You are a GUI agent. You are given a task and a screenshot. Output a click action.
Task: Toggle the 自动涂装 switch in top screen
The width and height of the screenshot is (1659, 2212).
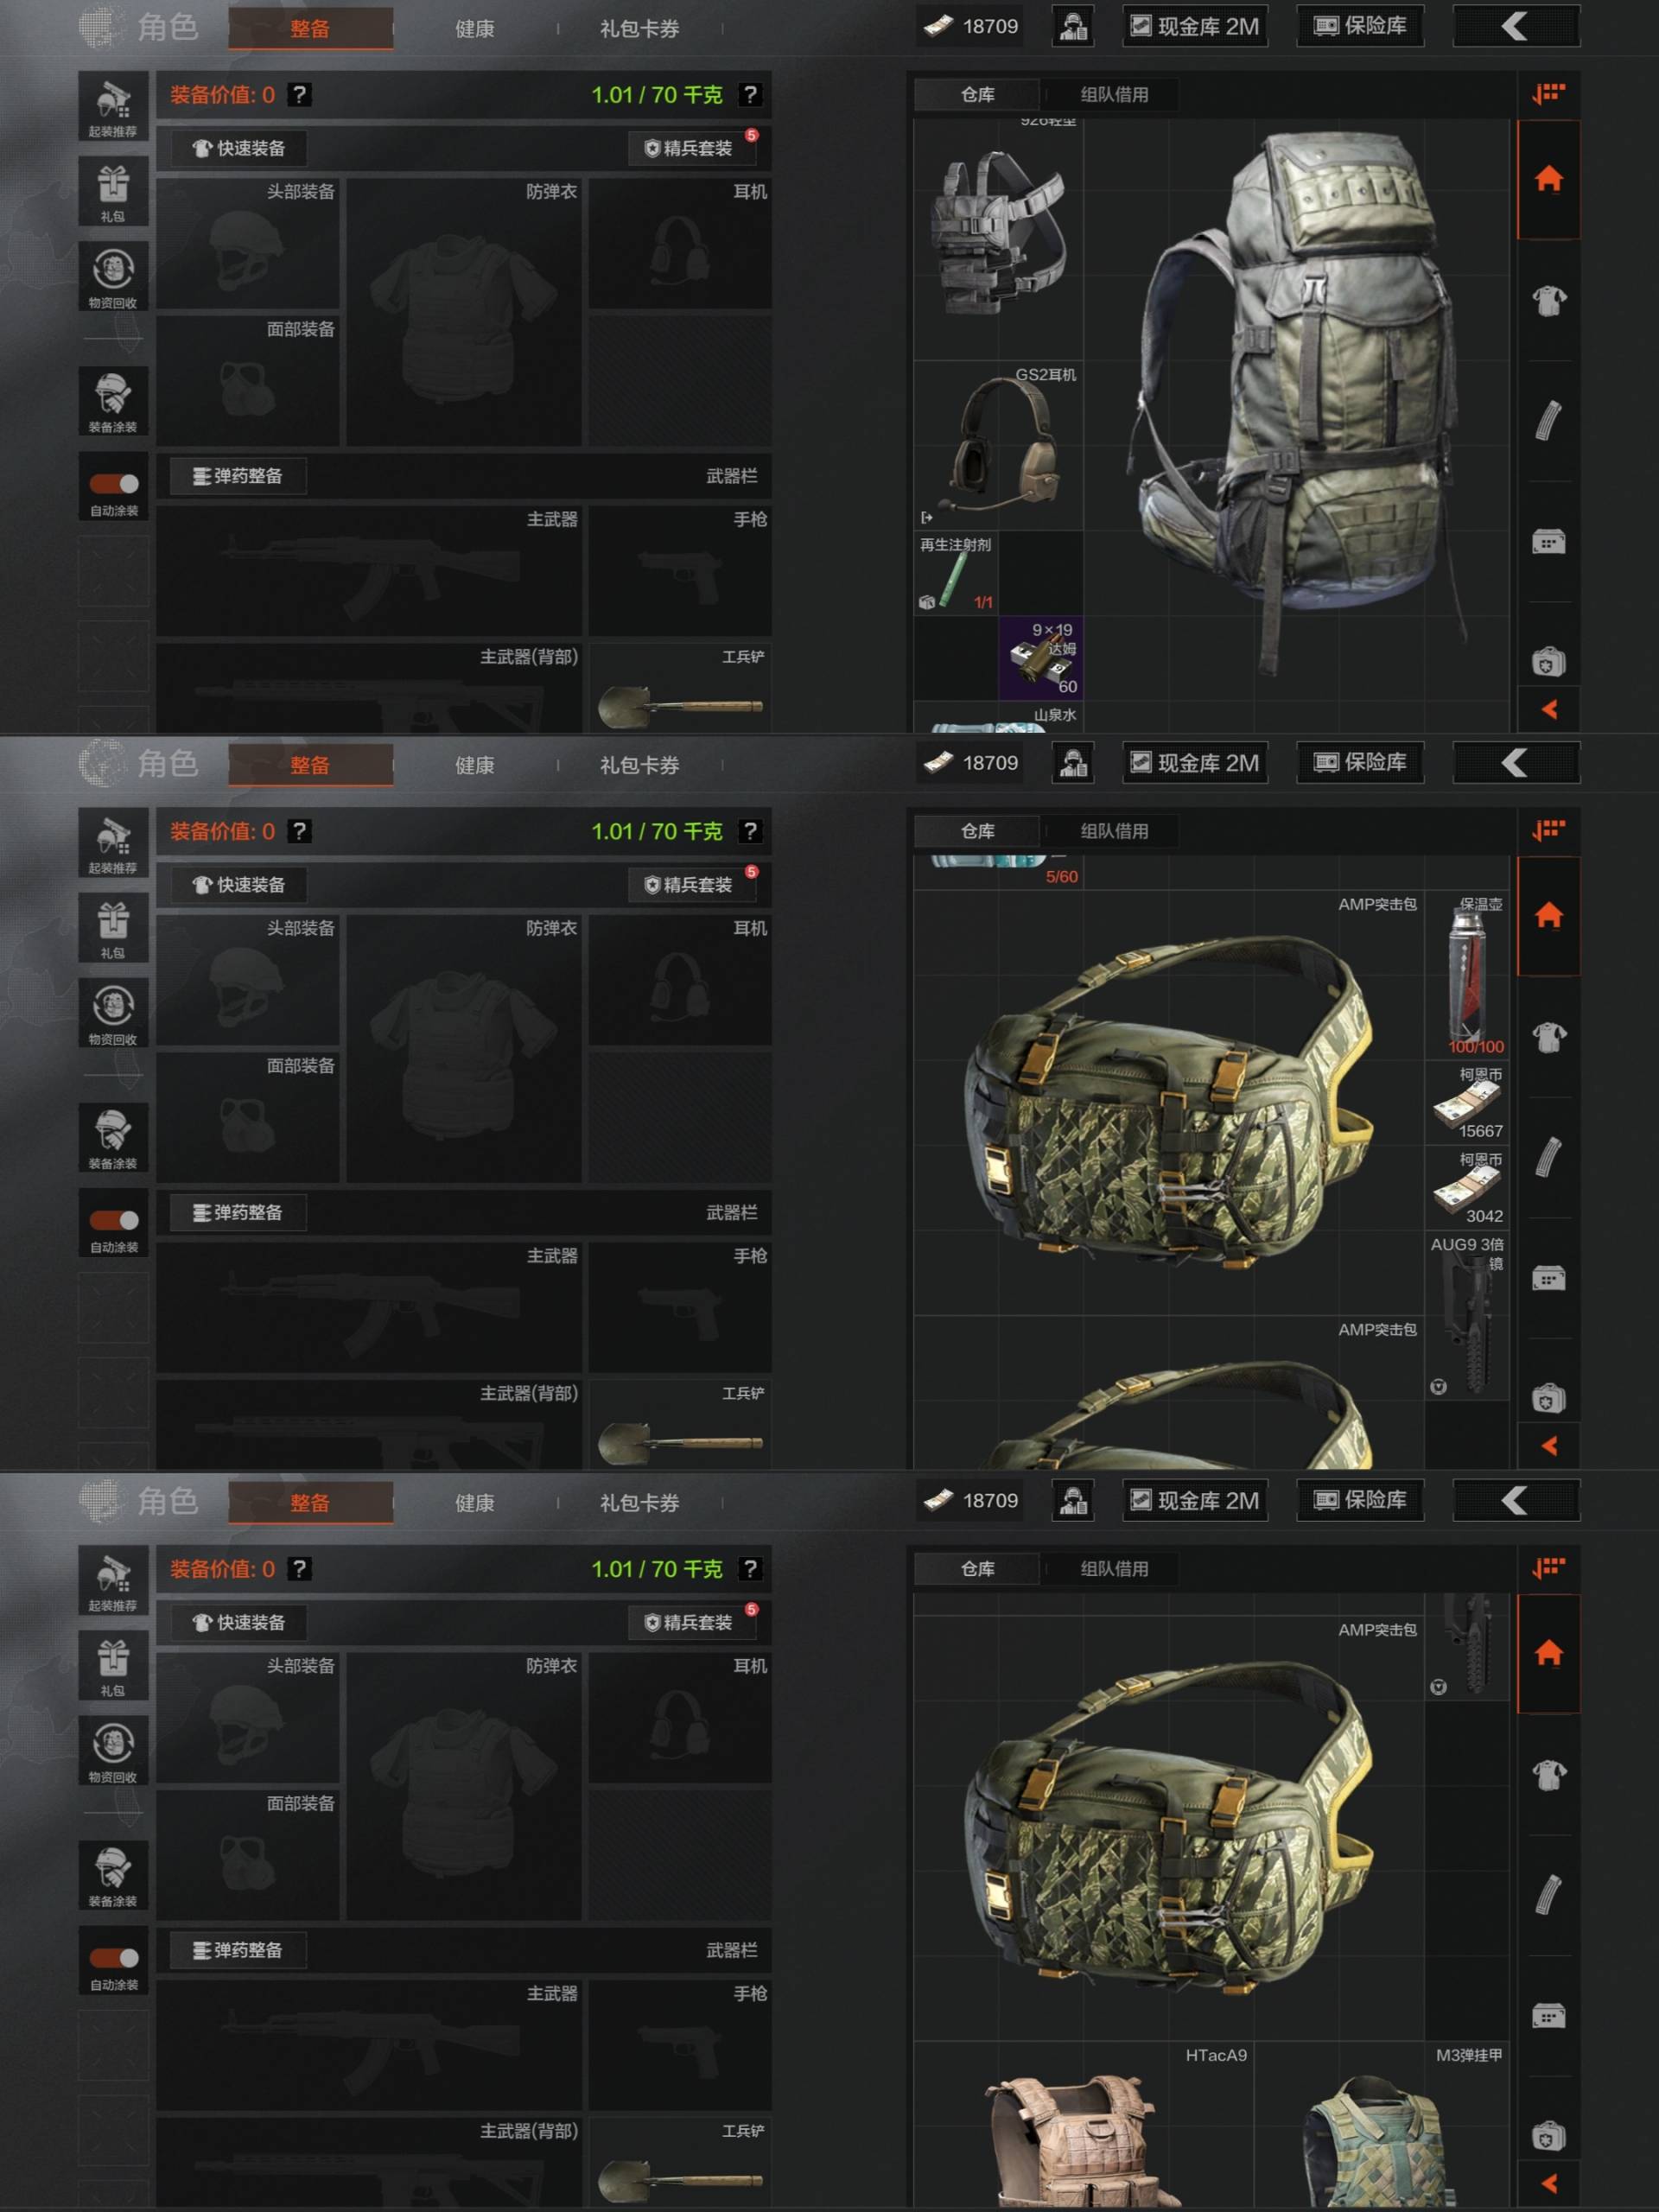click(114, 484)
